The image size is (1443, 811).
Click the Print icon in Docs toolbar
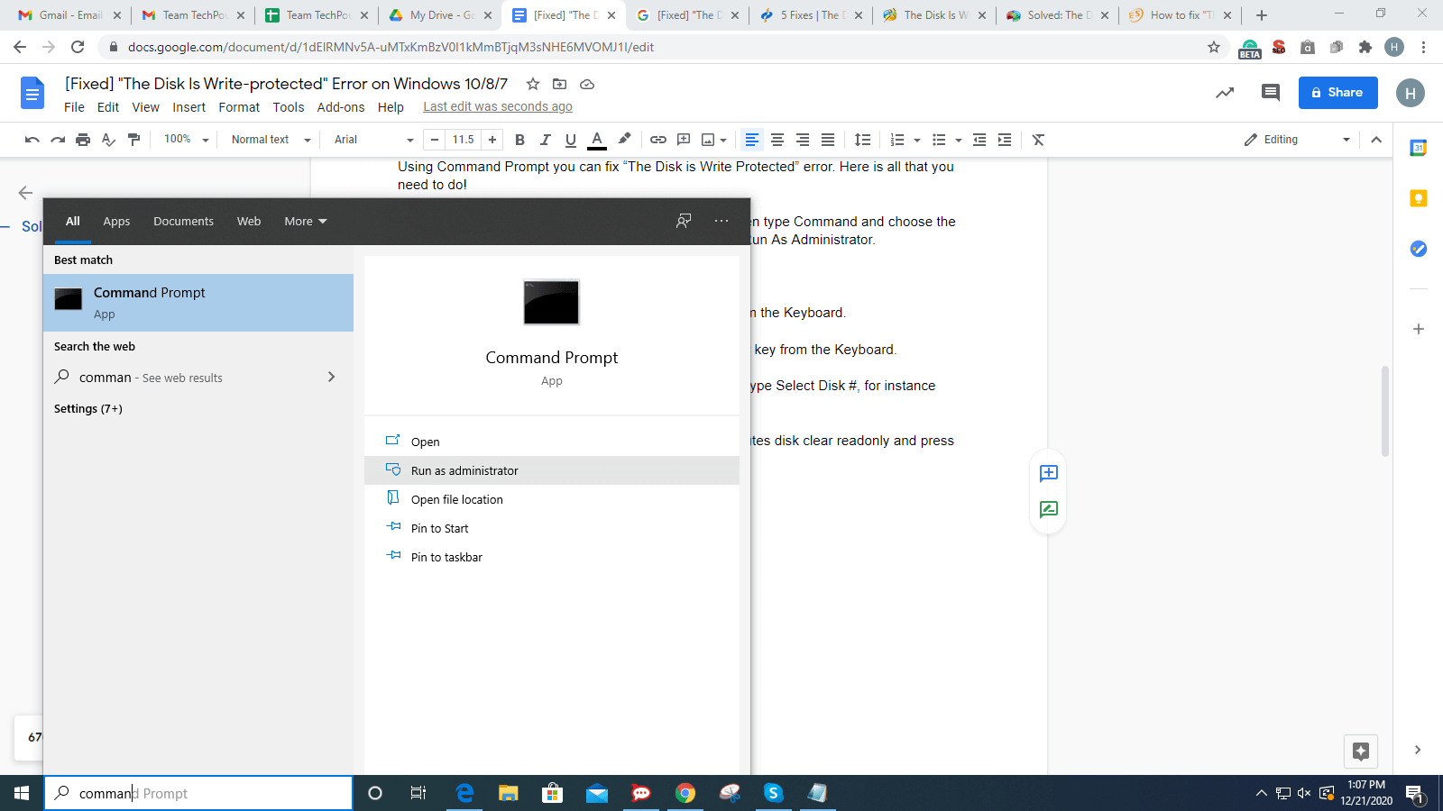[83, 140]
